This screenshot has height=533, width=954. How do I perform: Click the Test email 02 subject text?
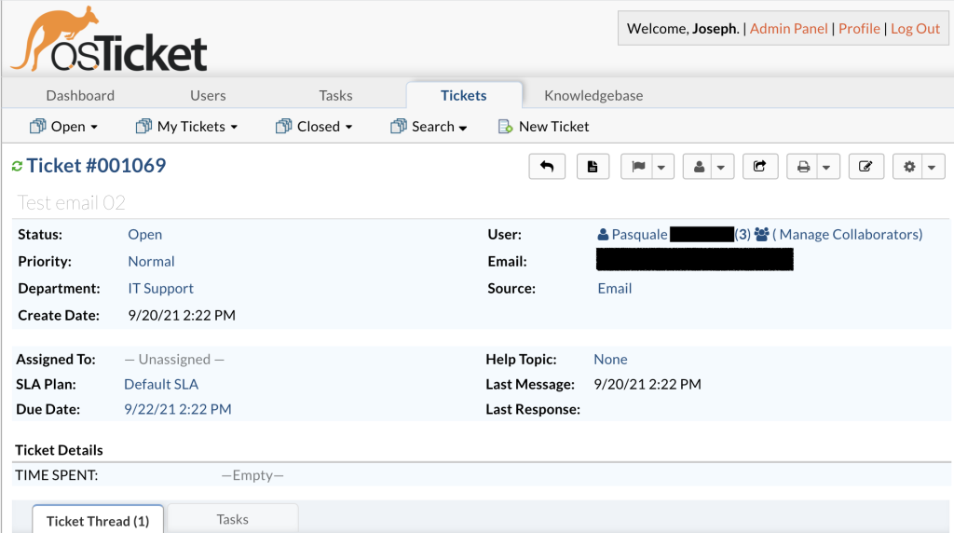tap(71, 202)
